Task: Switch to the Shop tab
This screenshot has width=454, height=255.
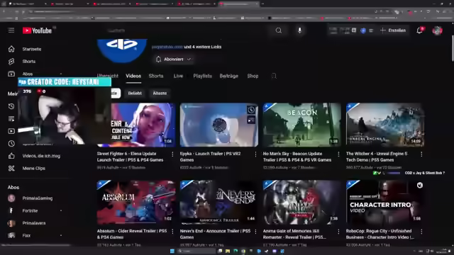Action: pyautogui.click(x=253, y=76)
